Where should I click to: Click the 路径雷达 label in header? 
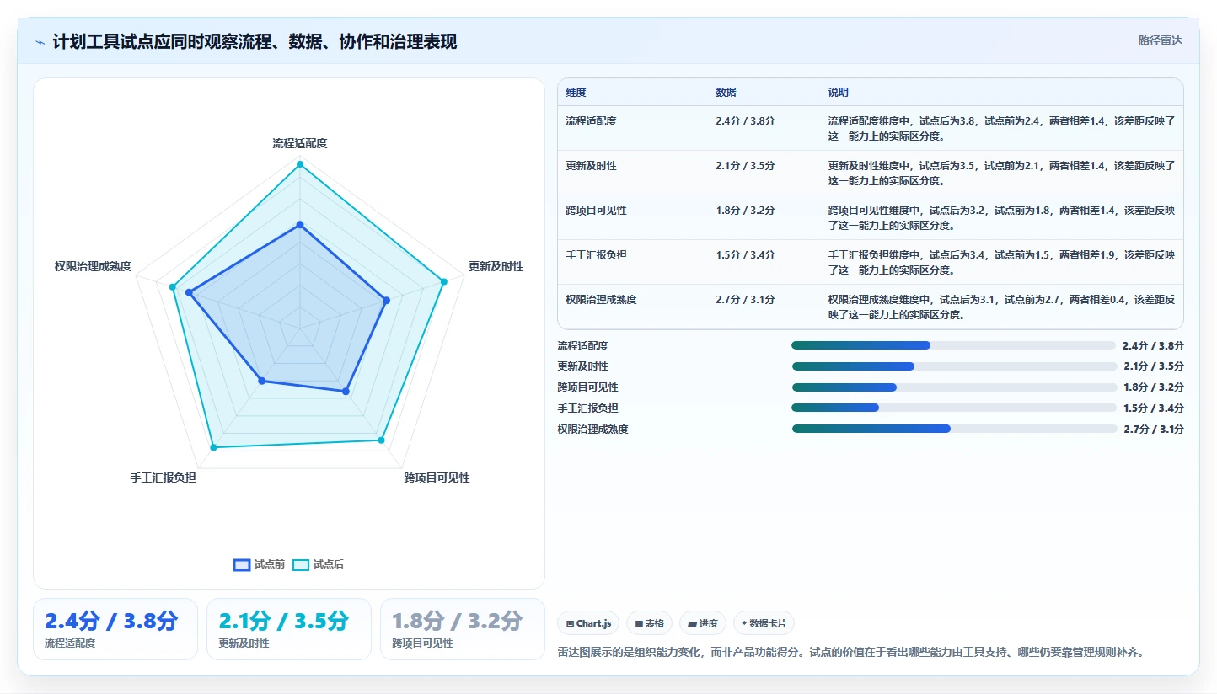click(1160, 40)
